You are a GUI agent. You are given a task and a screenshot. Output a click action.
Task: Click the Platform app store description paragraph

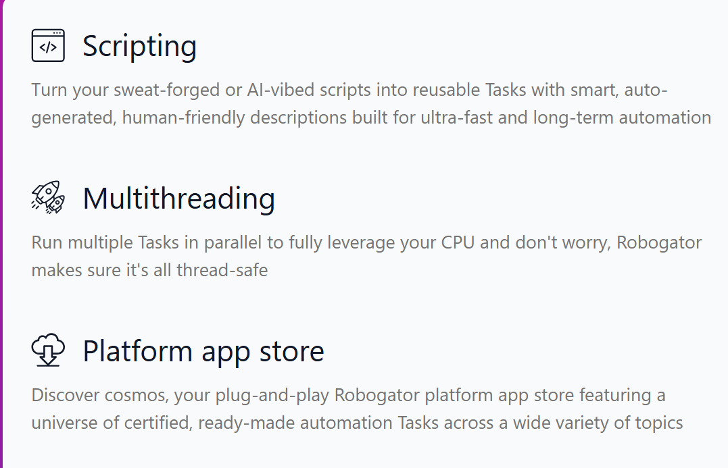click(357, 409)
